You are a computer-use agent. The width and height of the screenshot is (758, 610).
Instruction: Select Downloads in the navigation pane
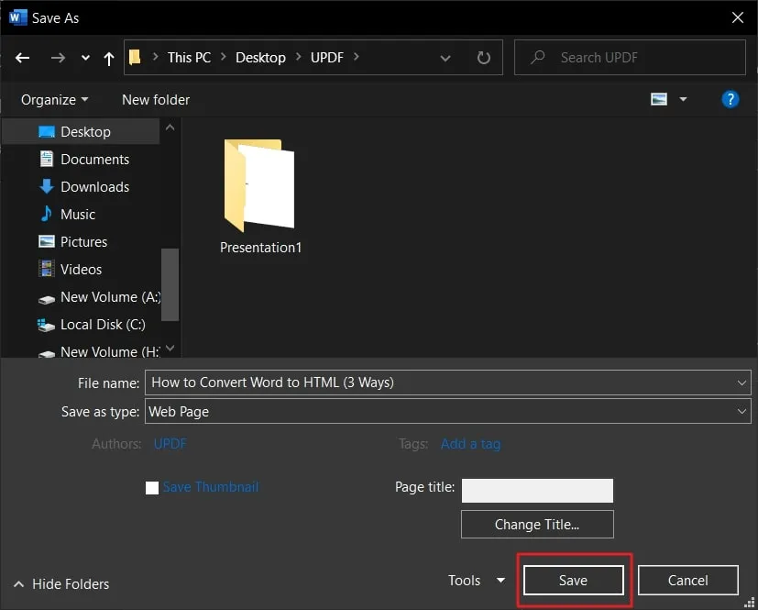94,187
